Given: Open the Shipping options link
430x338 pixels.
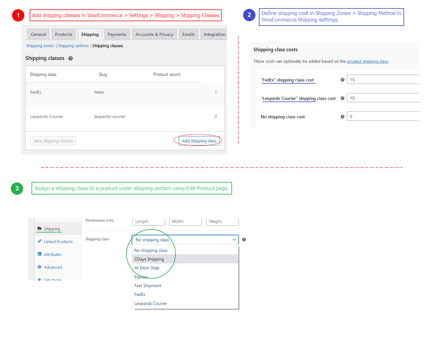Looking at the screenshot, I should pyautogui.click(x=73, y=46).
